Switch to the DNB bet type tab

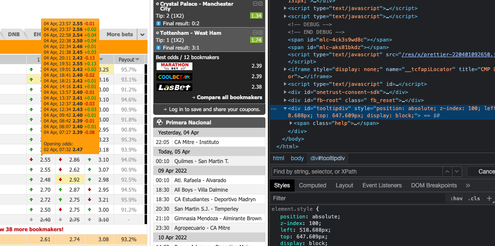coord(14,34)
